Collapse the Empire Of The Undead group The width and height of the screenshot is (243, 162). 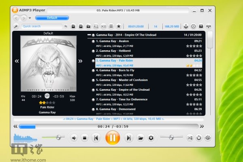click(90, 35)
